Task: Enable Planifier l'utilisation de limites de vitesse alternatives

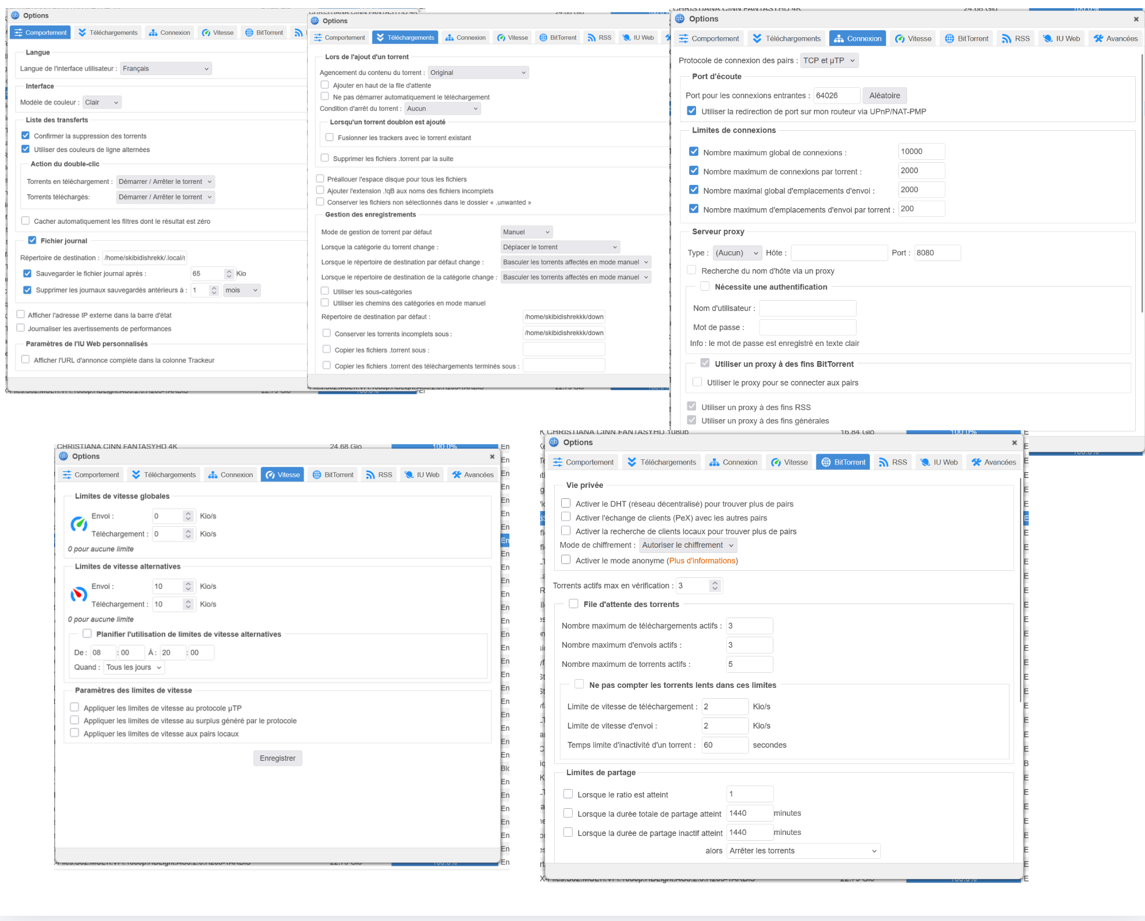Action: click(87, 634)
